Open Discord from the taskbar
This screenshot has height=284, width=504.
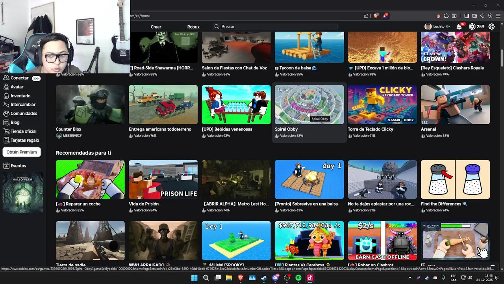point(275,278)
